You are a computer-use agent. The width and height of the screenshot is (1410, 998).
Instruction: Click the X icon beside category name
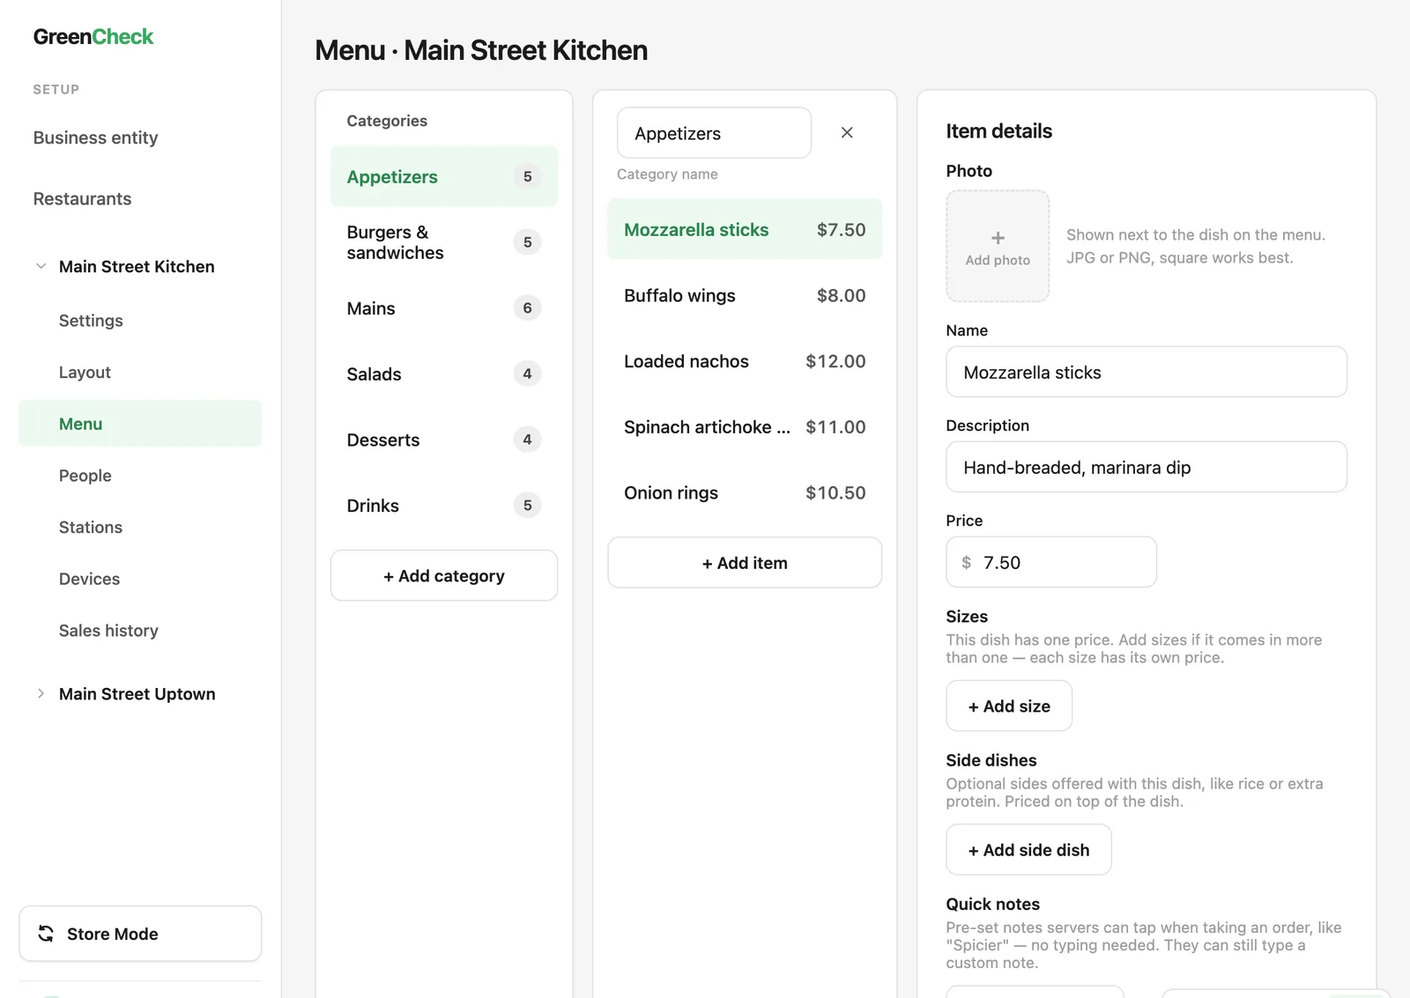point(847,133)
